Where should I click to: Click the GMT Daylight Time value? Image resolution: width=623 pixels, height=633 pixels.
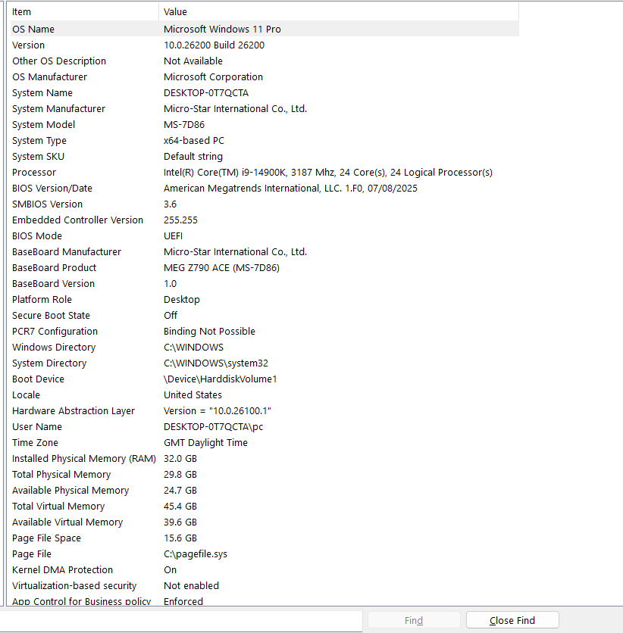[x=205, y=442]
